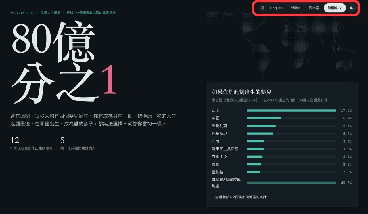Click the 2.8% value for 美國
368x214 pixels.
tap(347, 164)
